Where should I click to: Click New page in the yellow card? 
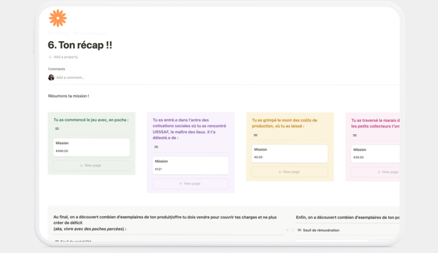[289, 171]
